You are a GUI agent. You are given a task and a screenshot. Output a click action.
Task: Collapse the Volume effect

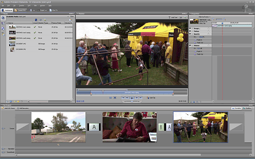[x=192, y=46]
